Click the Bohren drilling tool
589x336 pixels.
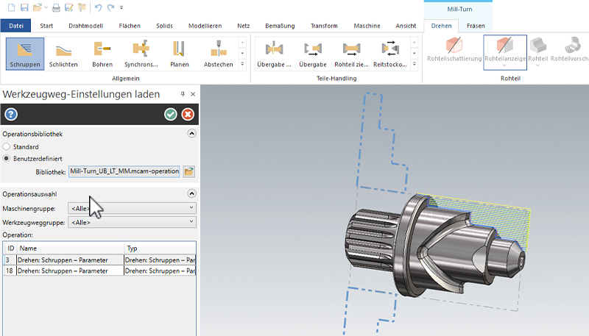[102, 53]
